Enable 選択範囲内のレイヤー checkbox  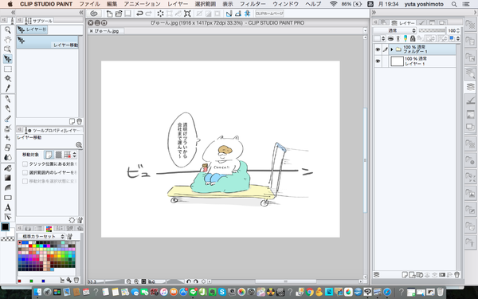tap(25, 172)
